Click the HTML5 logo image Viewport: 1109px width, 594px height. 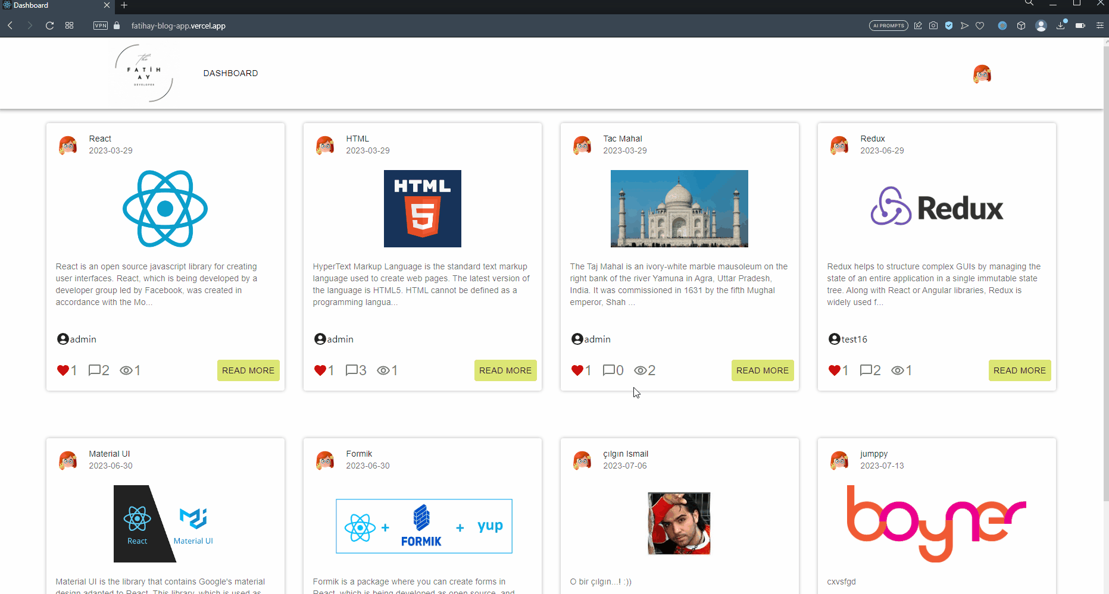point(423,209)
